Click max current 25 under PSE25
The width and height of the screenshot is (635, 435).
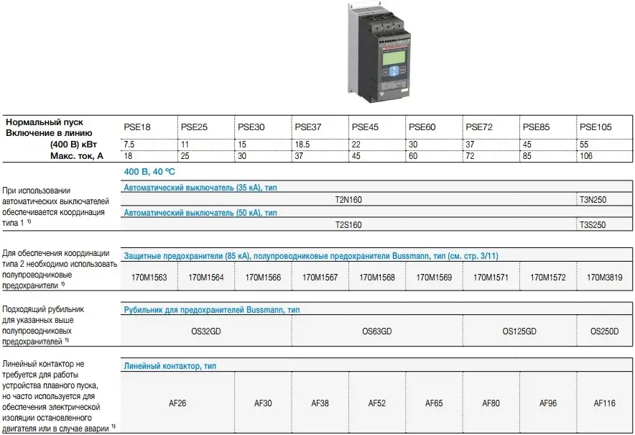tap(185, 156)
